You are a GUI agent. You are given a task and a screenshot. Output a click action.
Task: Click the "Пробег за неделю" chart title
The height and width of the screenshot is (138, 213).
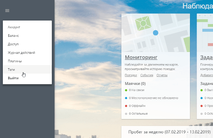click(170, 132)
